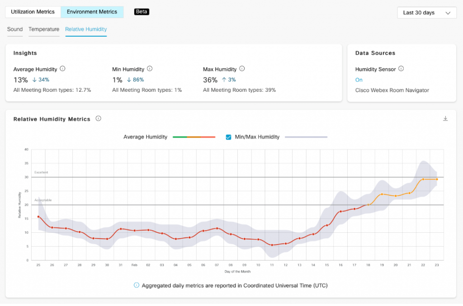
Task: Uncheck the Min/Max Humidity checkbox
Action: point(228,137)
